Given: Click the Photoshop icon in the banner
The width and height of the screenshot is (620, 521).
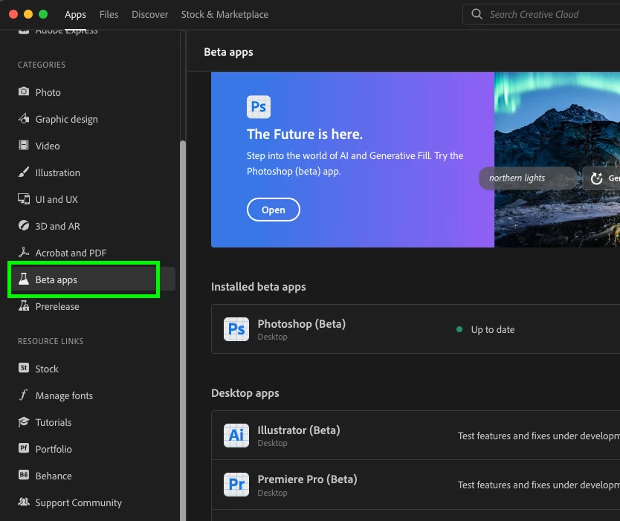Looking at the screenshot, I should pyautogui.click(x=259, y=107).
